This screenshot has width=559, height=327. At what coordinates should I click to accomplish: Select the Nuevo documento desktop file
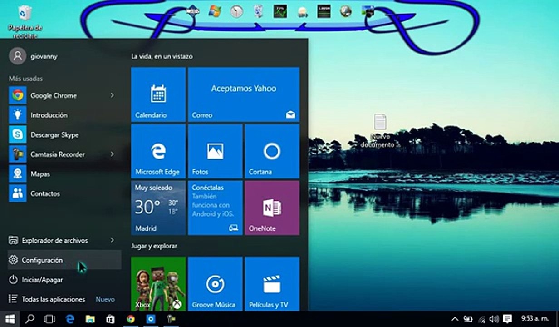[379, 131]
